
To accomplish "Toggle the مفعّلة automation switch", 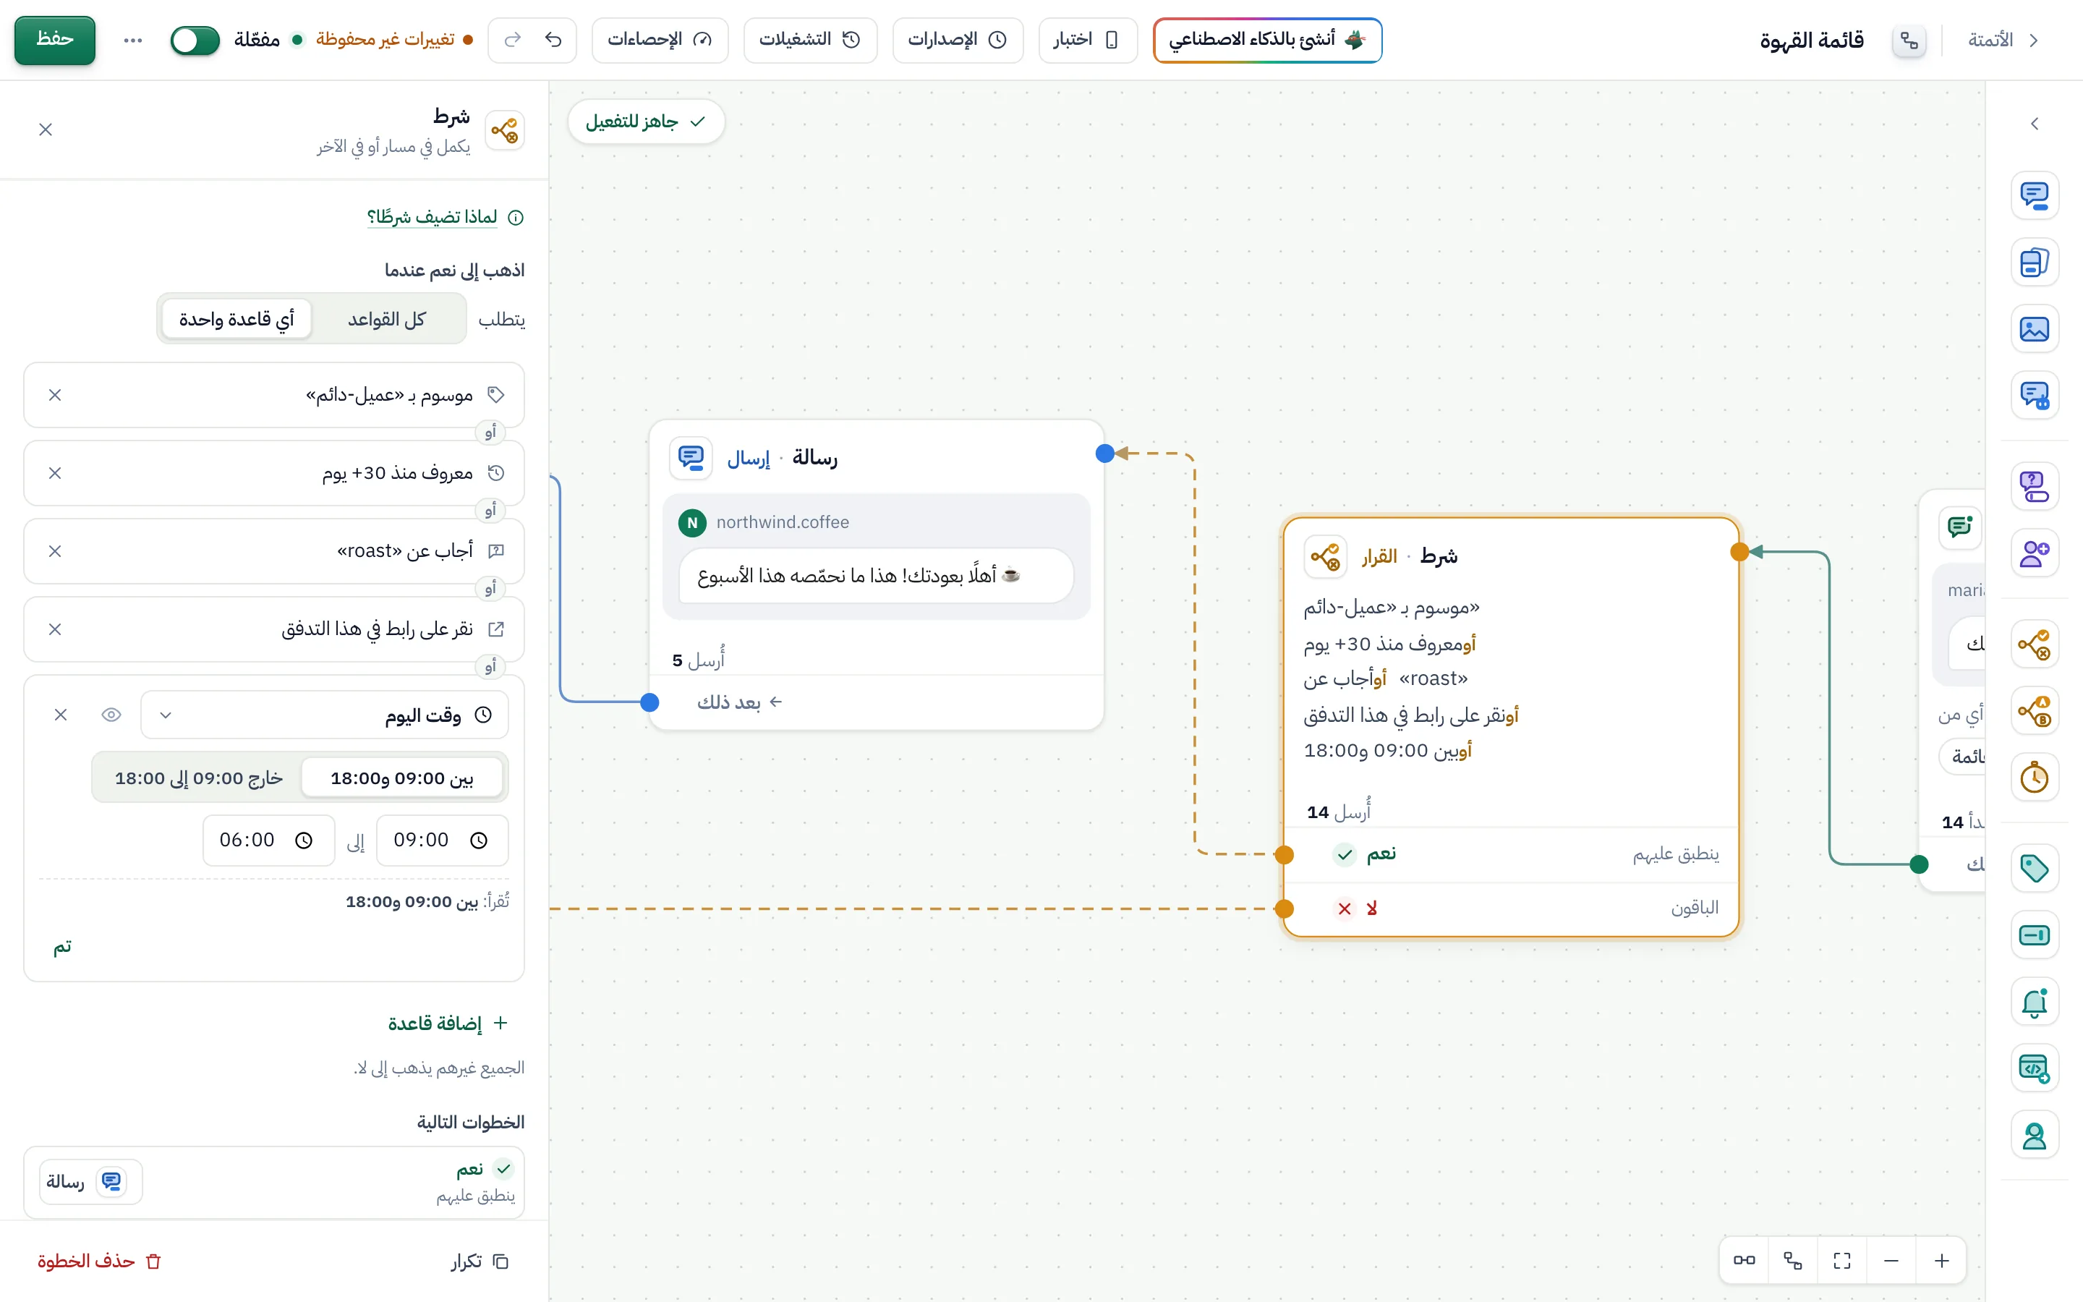I will (195, 40).
